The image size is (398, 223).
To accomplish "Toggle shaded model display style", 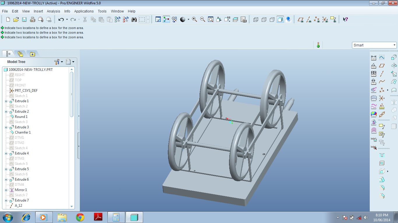I will [280, 19].
